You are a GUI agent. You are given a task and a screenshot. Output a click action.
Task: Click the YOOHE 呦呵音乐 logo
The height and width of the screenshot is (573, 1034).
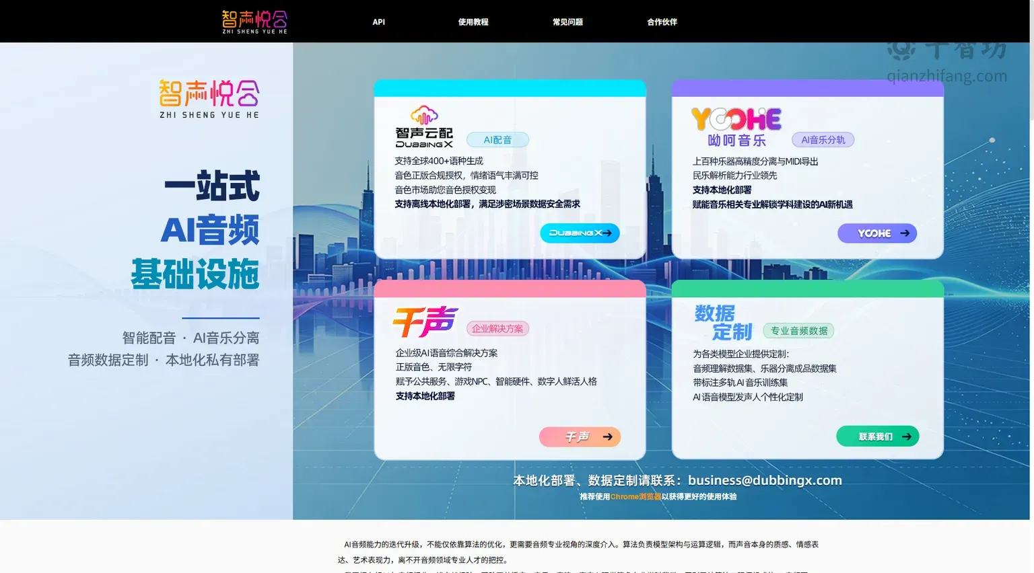[736, 127]
